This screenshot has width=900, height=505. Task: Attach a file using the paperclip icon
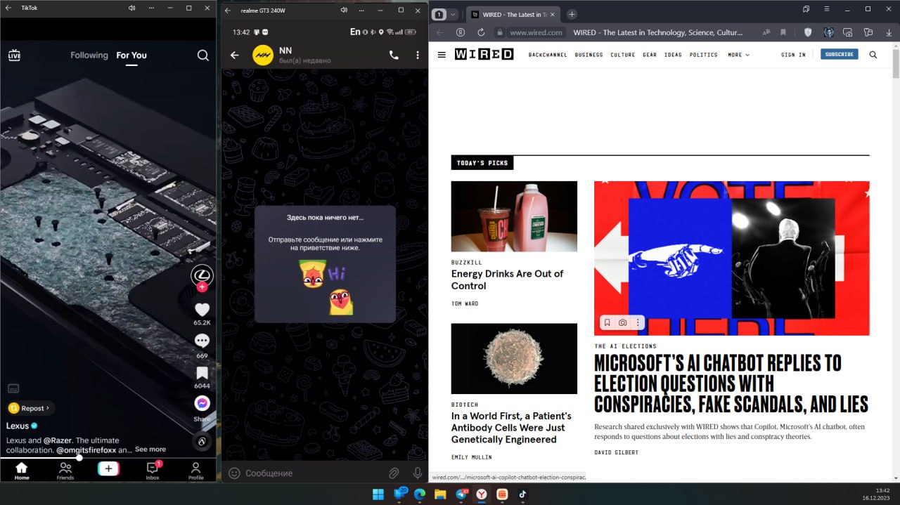(x=394, y=473)
